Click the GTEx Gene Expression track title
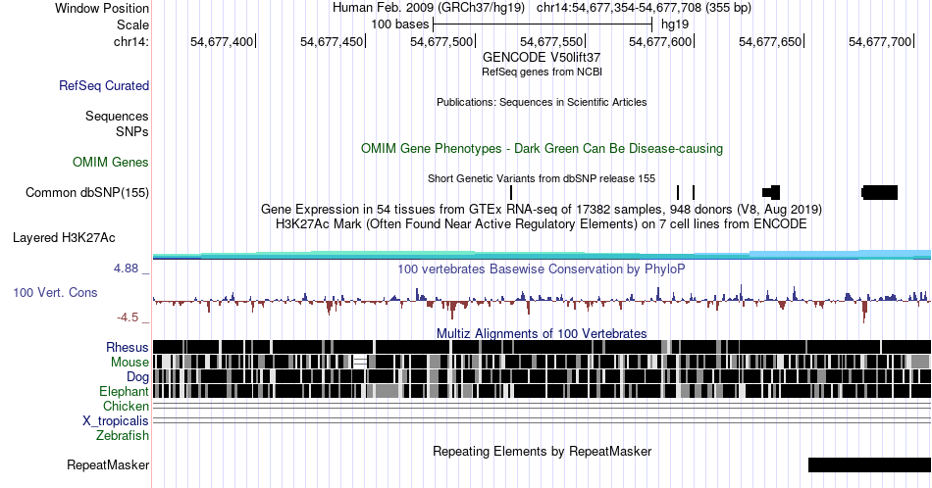The image size is (932, 488). [542, 210]
